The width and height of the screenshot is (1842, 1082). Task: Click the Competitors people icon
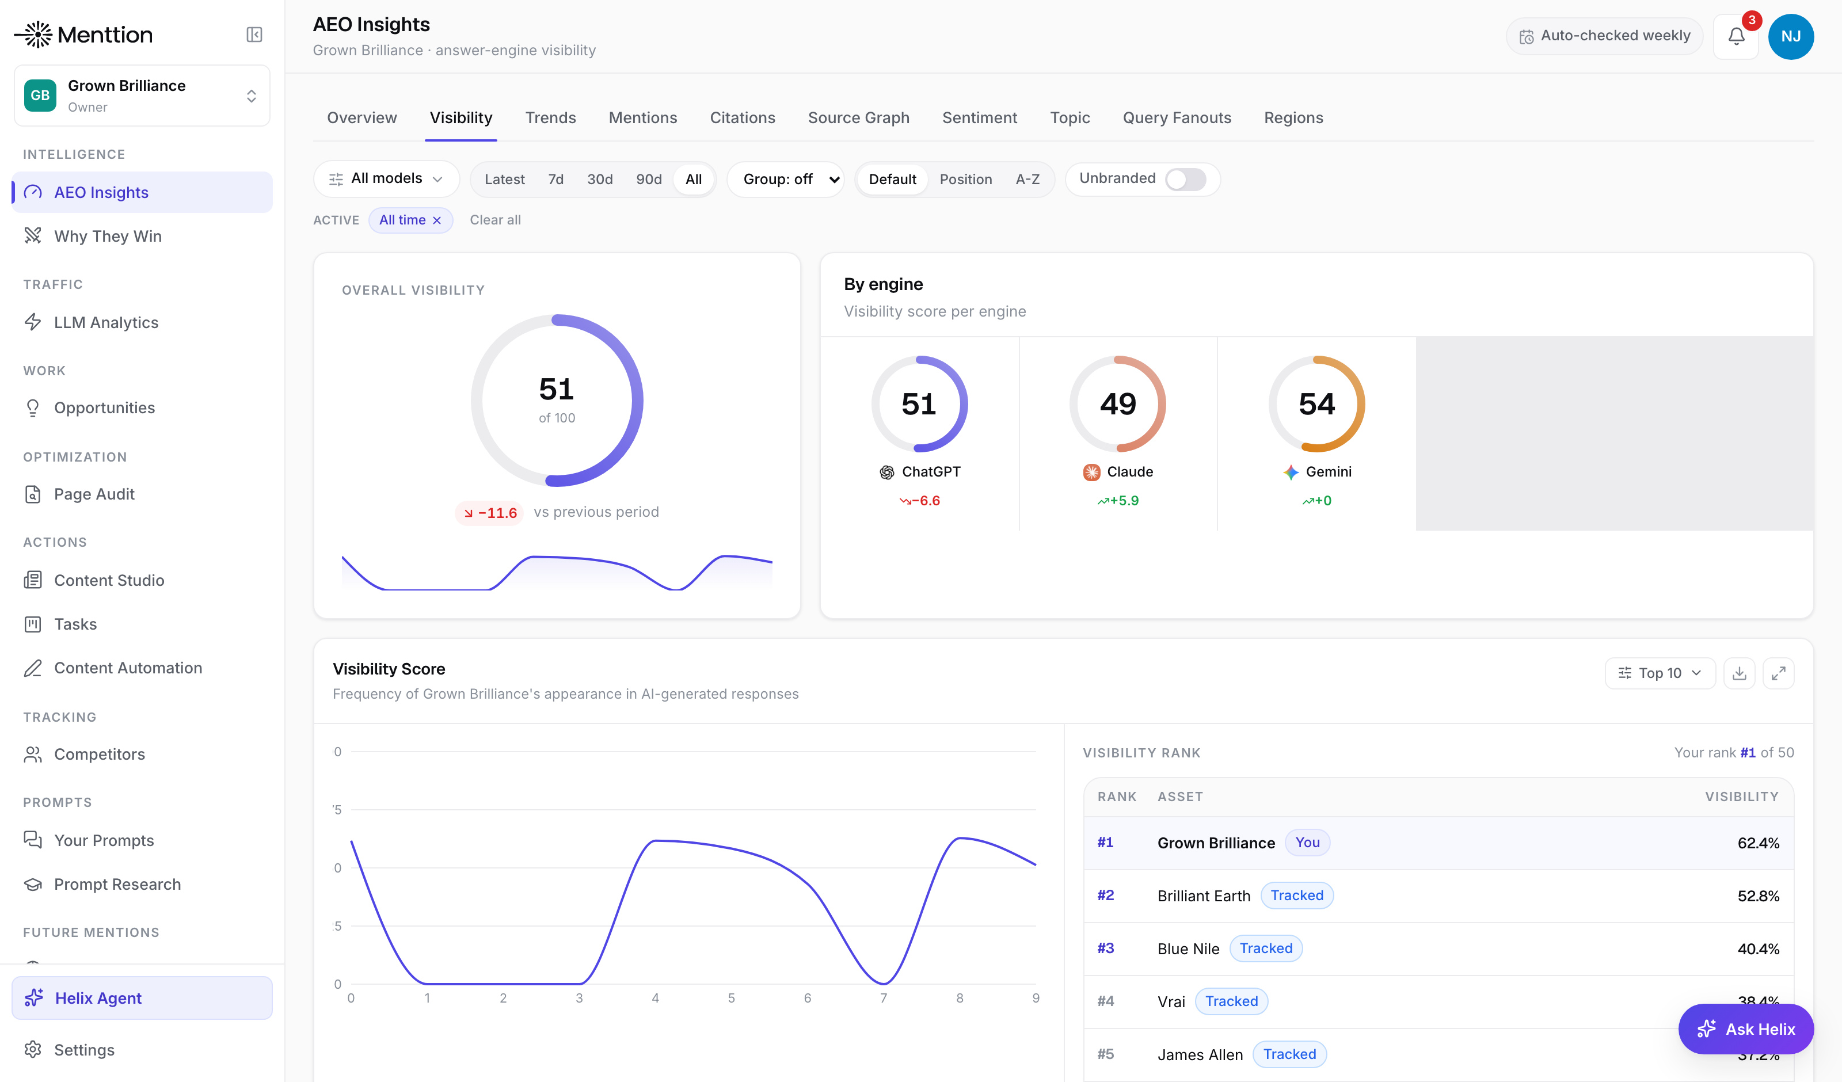[x=33, y=754]
